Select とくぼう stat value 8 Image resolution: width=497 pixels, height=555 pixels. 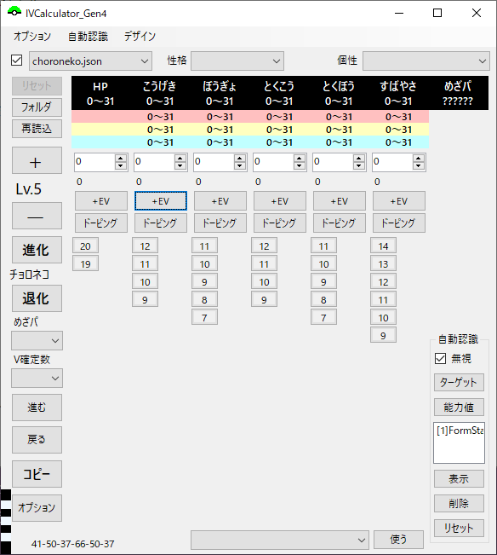click(x=323, y=299)
